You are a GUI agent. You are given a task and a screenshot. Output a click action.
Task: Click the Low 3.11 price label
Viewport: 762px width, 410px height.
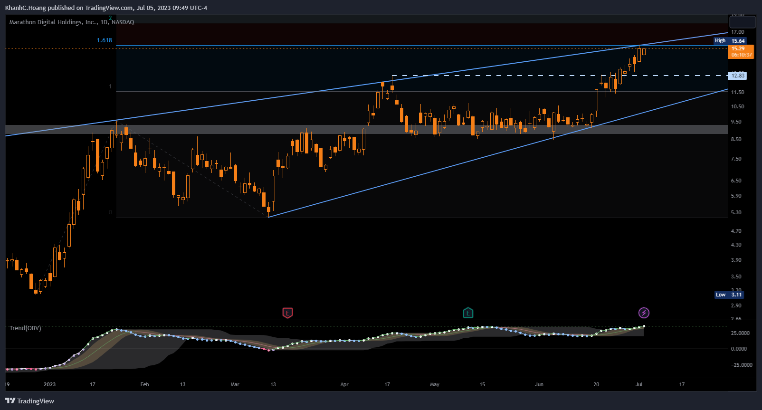pyautogui.click(x=729, y=295)
